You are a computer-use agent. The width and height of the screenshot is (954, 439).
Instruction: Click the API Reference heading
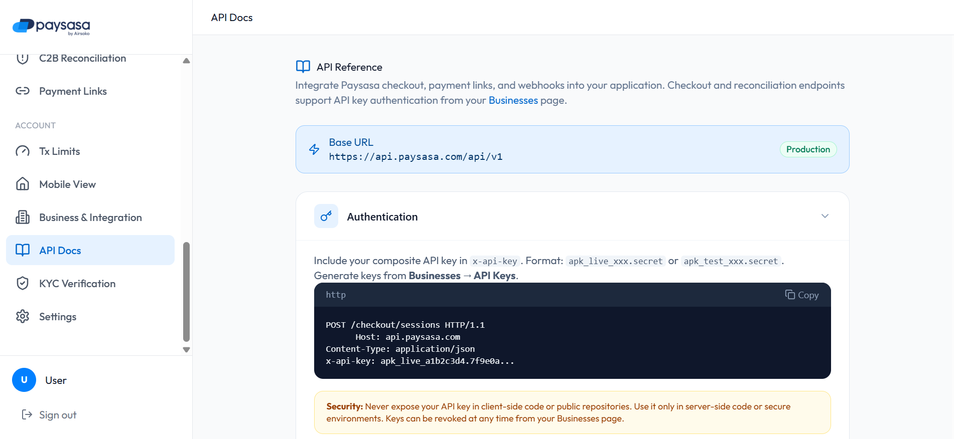349,67
